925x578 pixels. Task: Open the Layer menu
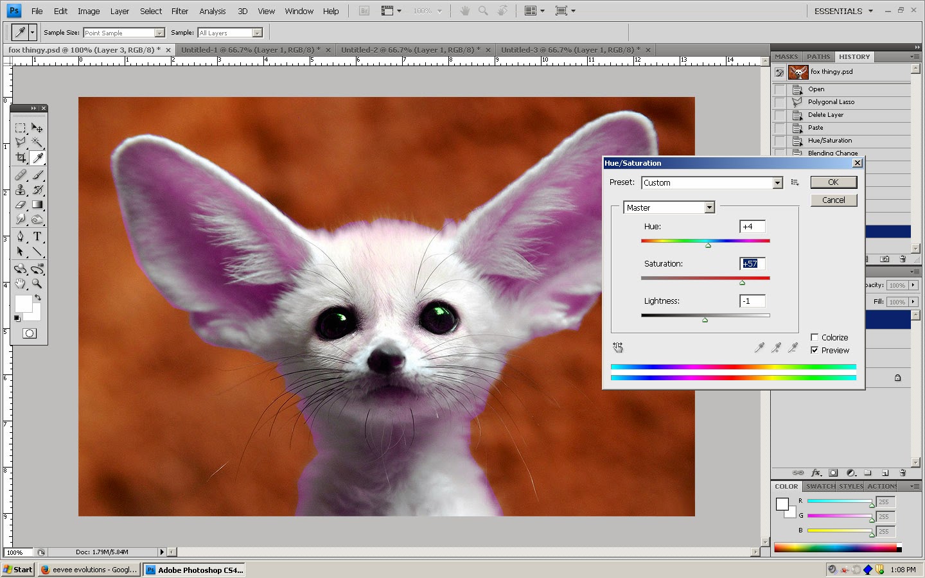click(x=119, y=11)
